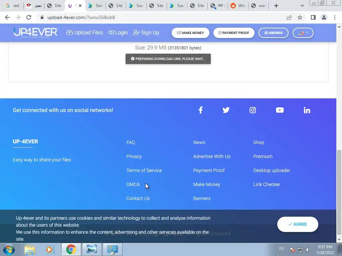
Task: Open the Facebook social icon
Action: pos(200,110)
